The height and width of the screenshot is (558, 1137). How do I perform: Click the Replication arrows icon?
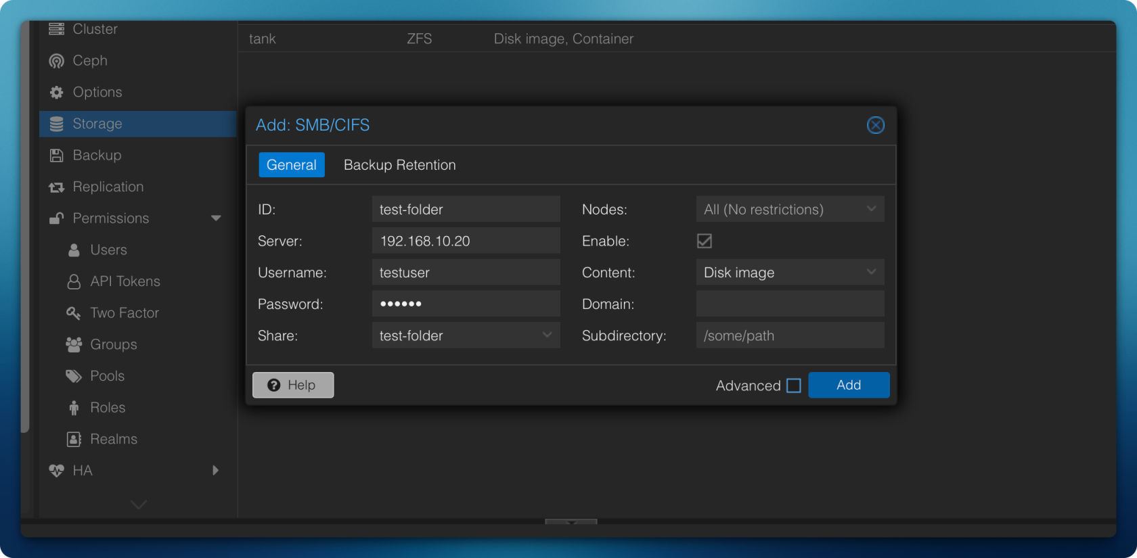(x=57, y=187)
